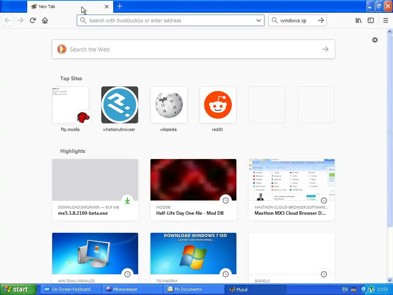Image resolution: width=393 pixels, height=295 pixels.
Task: Click history clock on WIN7SIMU card
Action: tap(127, 274)
